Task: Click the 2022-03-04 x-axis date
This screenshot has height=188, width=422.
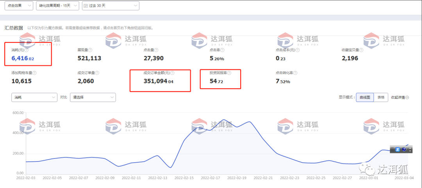Action: point(404,177)
